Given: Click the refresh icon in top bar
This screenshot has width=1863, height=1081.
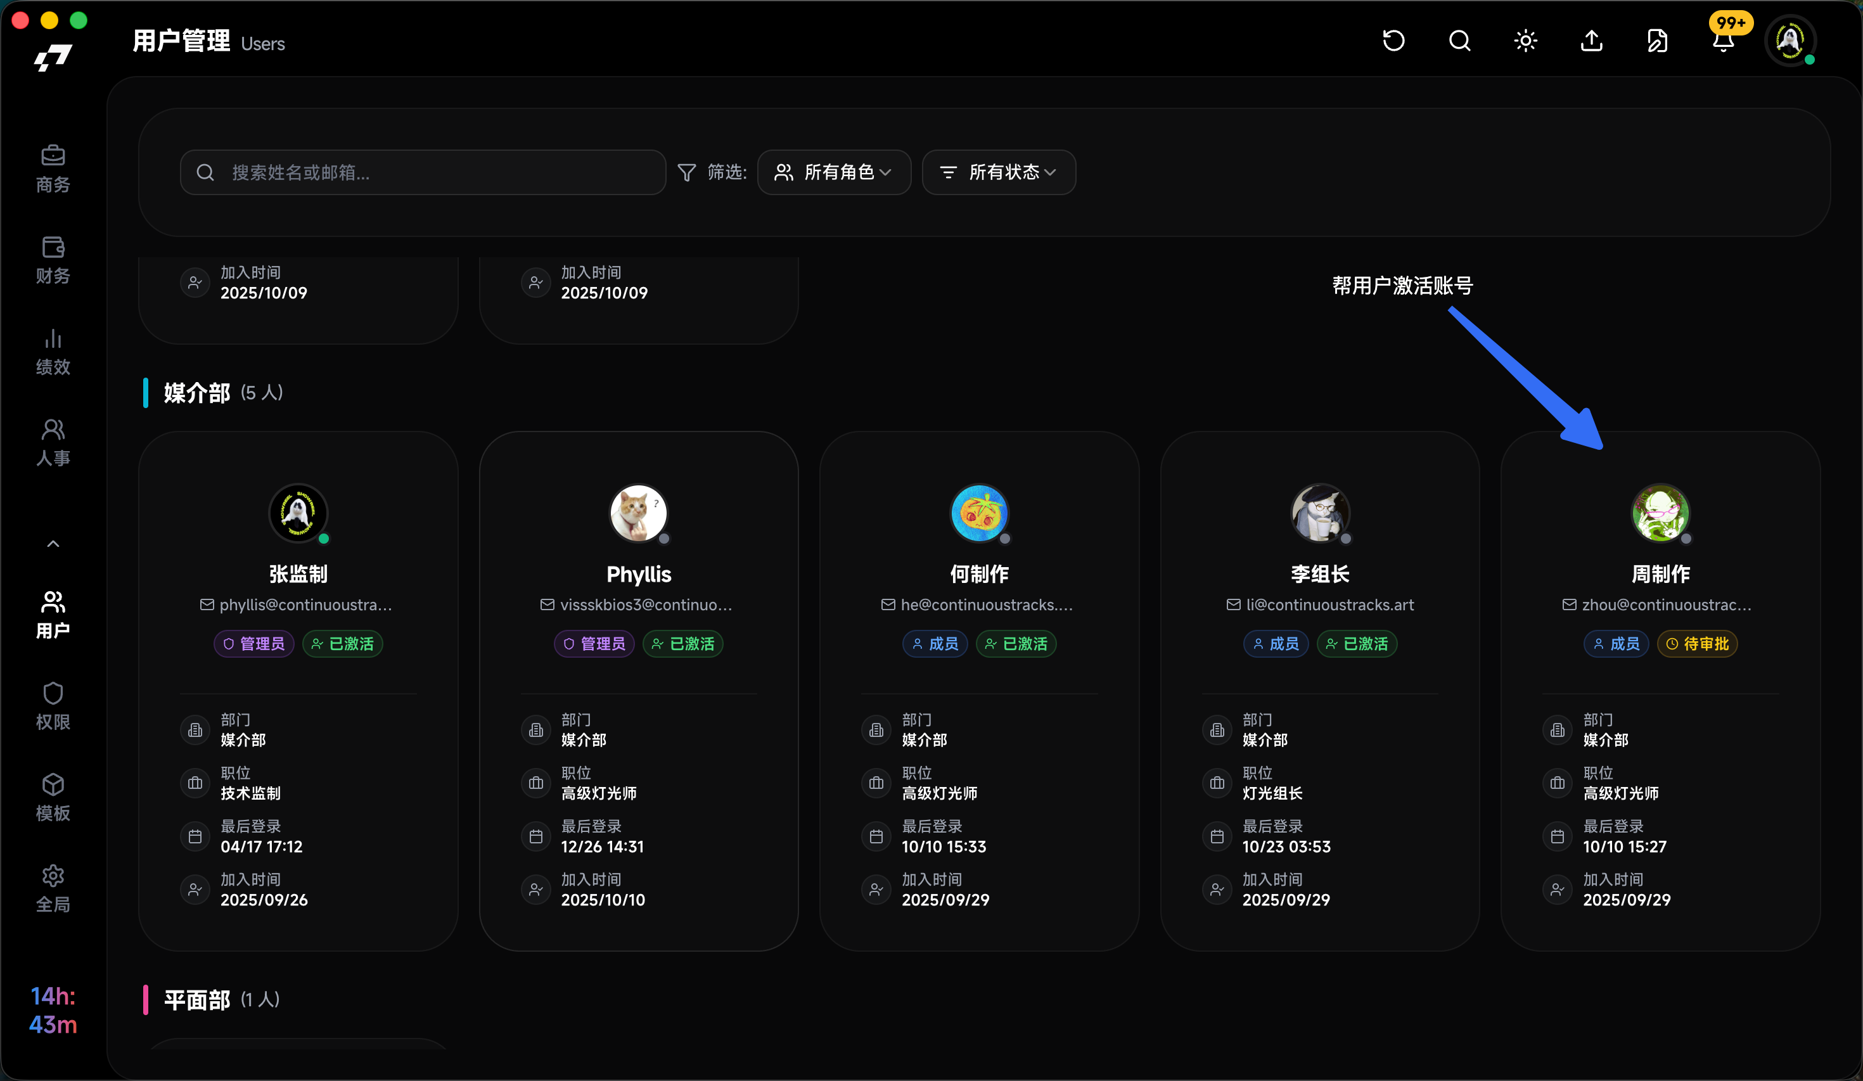Looking at the screenshot, I should pos(1393,41).
